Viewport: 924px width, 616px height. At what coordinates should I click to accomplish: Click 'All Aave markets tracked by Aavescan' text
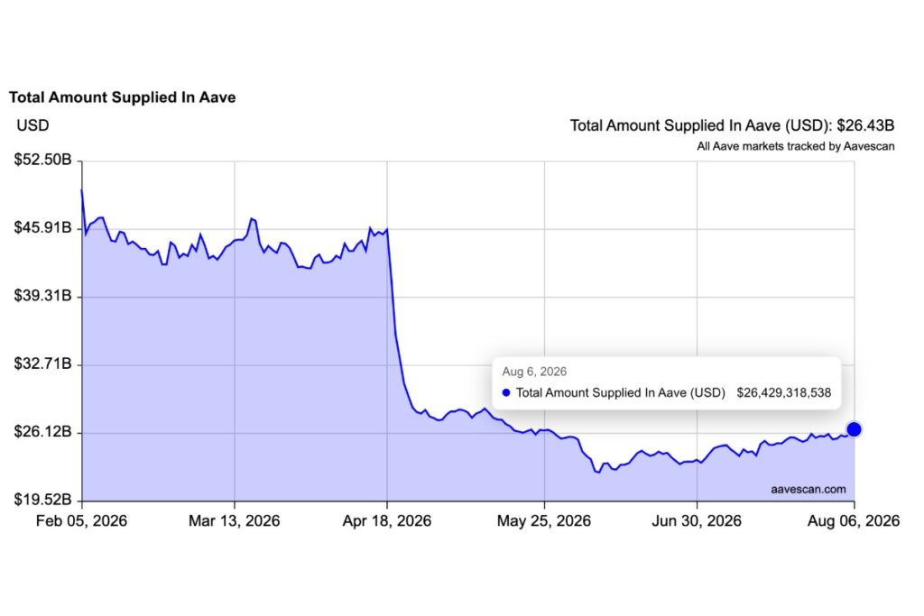click(796, 146)
